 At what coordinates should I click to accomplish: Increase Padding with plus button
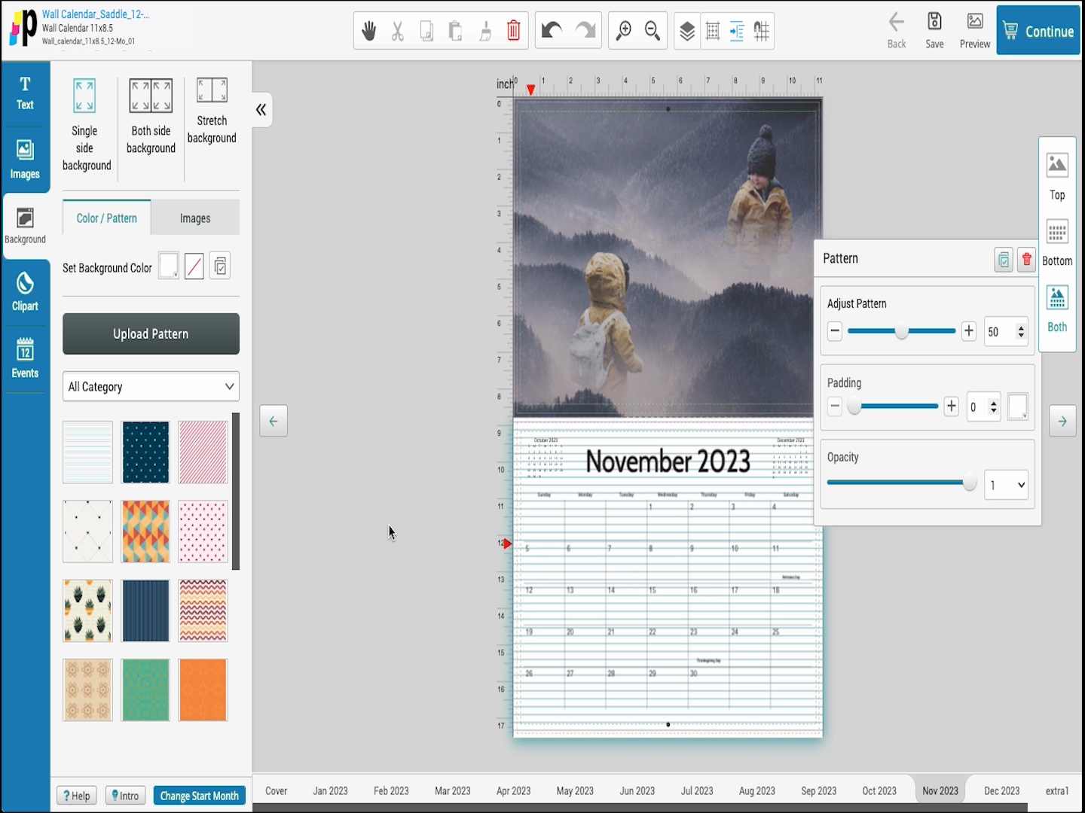coord(952,406)
